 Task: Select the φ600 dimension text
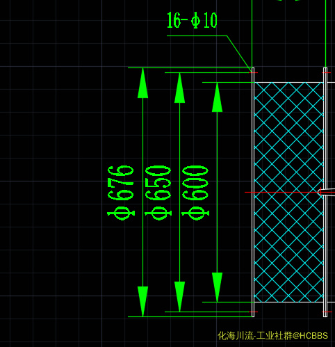195,193
